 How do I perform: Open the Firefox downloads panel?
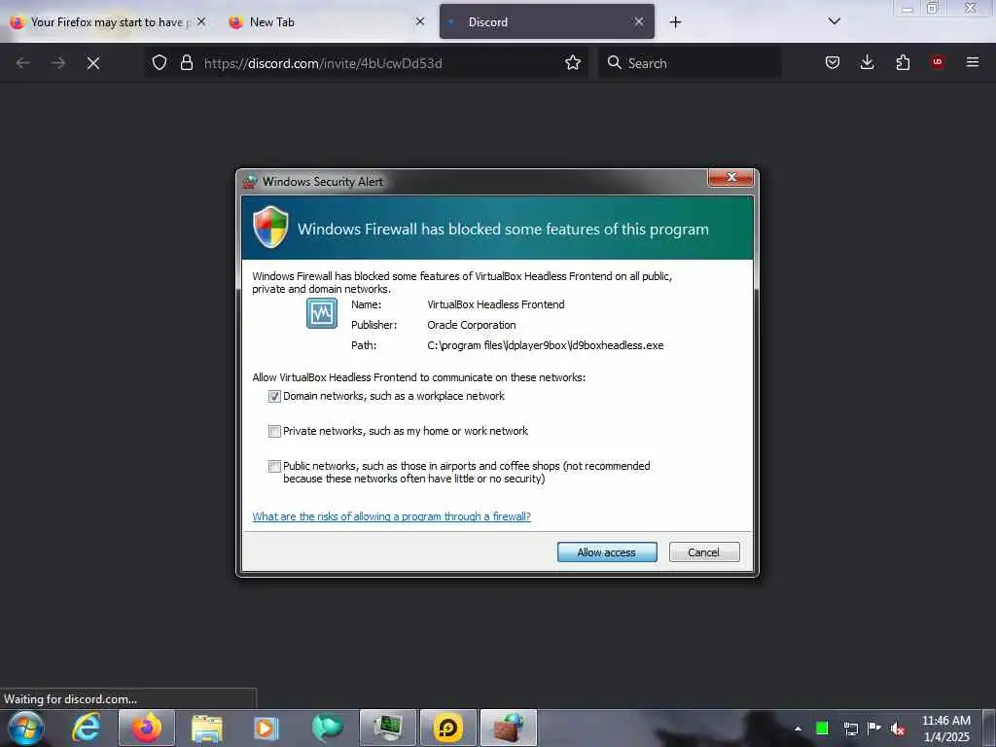[867, 62]
